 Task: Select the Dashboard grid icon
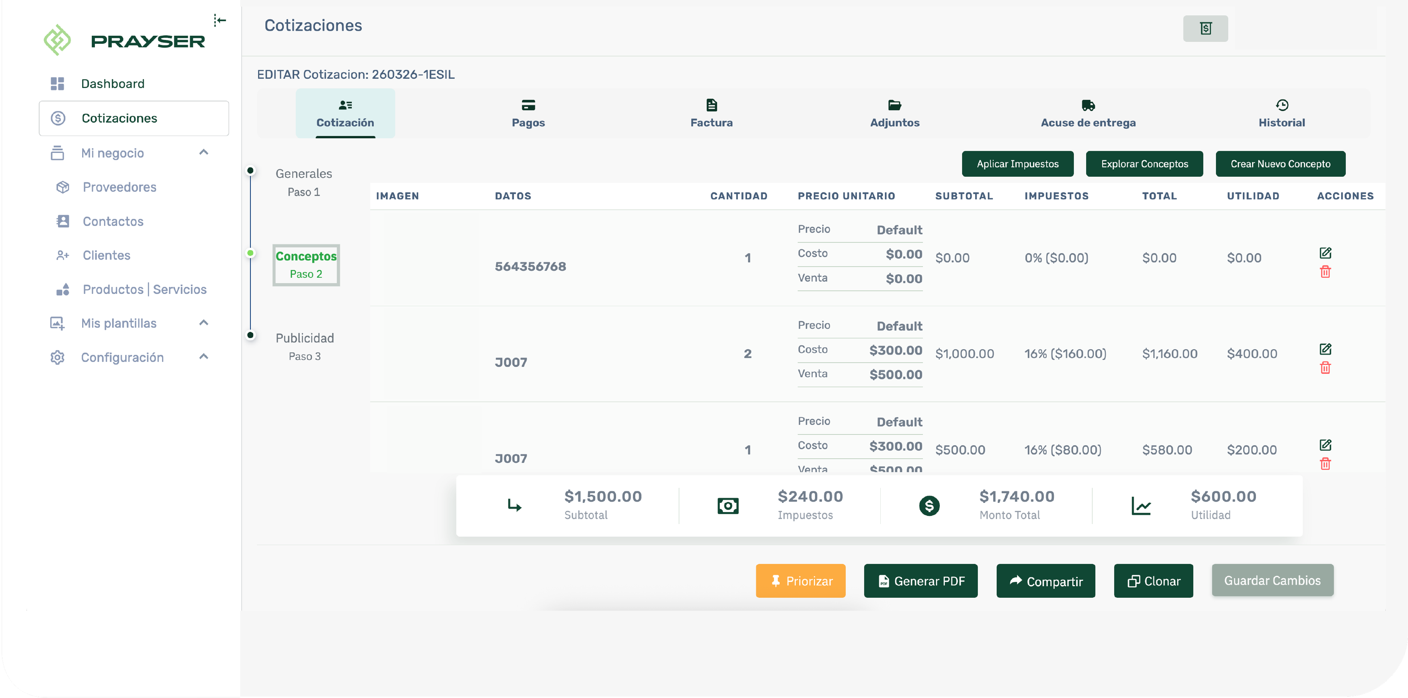[x=57, y=83]
